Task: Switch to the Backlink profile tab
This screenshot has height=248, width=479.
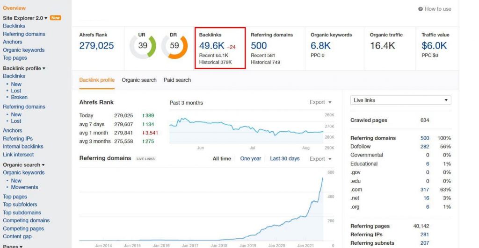Action: [97, 80]
